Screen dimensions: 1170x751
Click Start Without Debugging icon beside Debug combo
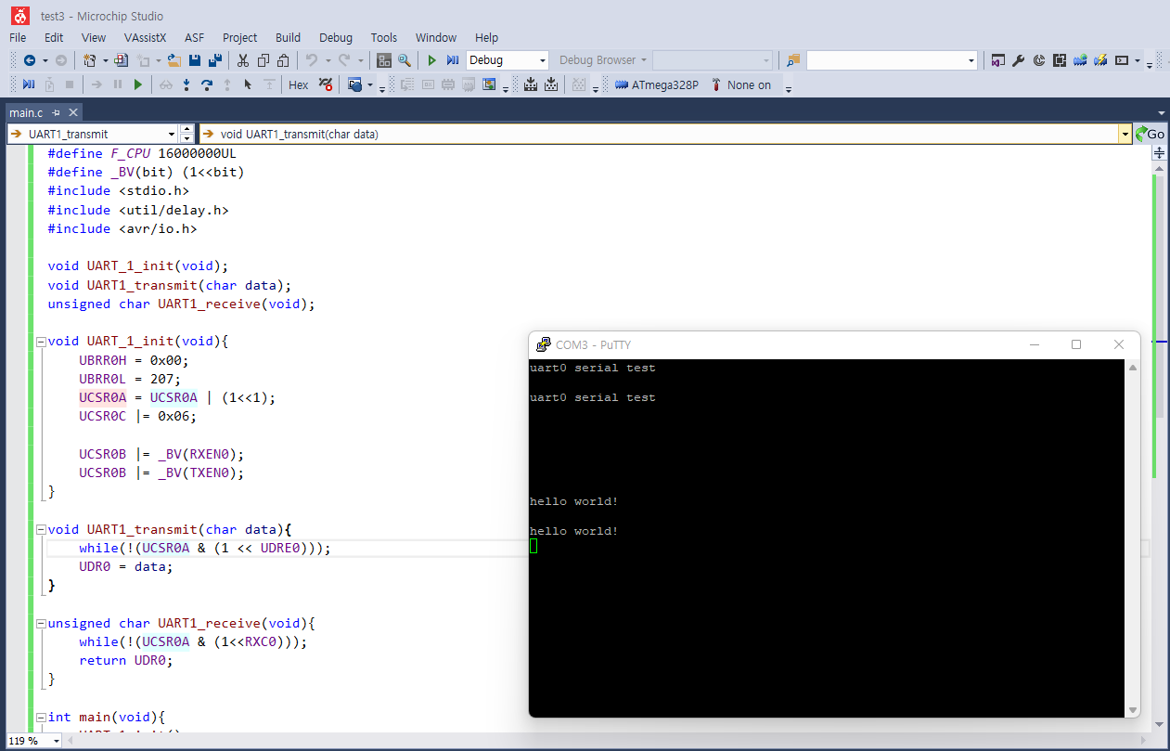point(453,60)
